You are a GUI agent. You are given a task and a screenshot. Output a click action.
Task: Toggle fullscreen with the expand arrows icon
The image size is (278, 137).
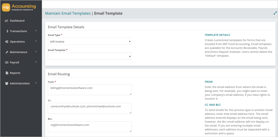pos(275,13)
